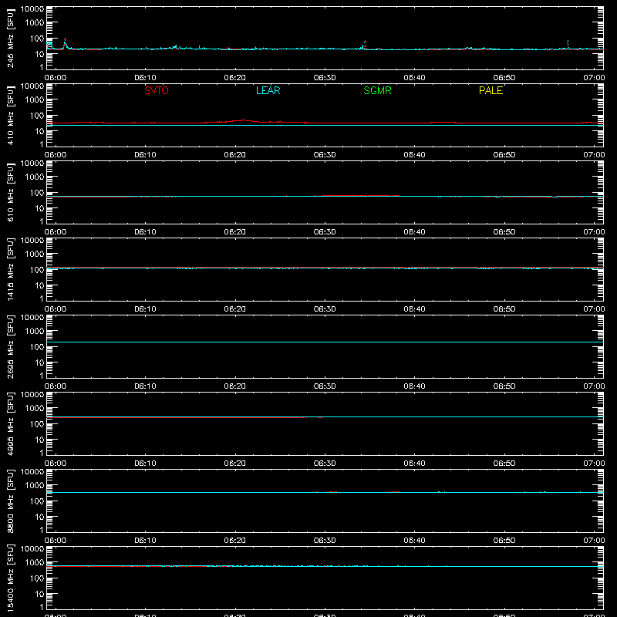Click the green SGMR legend label
The width and height of the screenshot is (617, 617).
click(377, 90)
